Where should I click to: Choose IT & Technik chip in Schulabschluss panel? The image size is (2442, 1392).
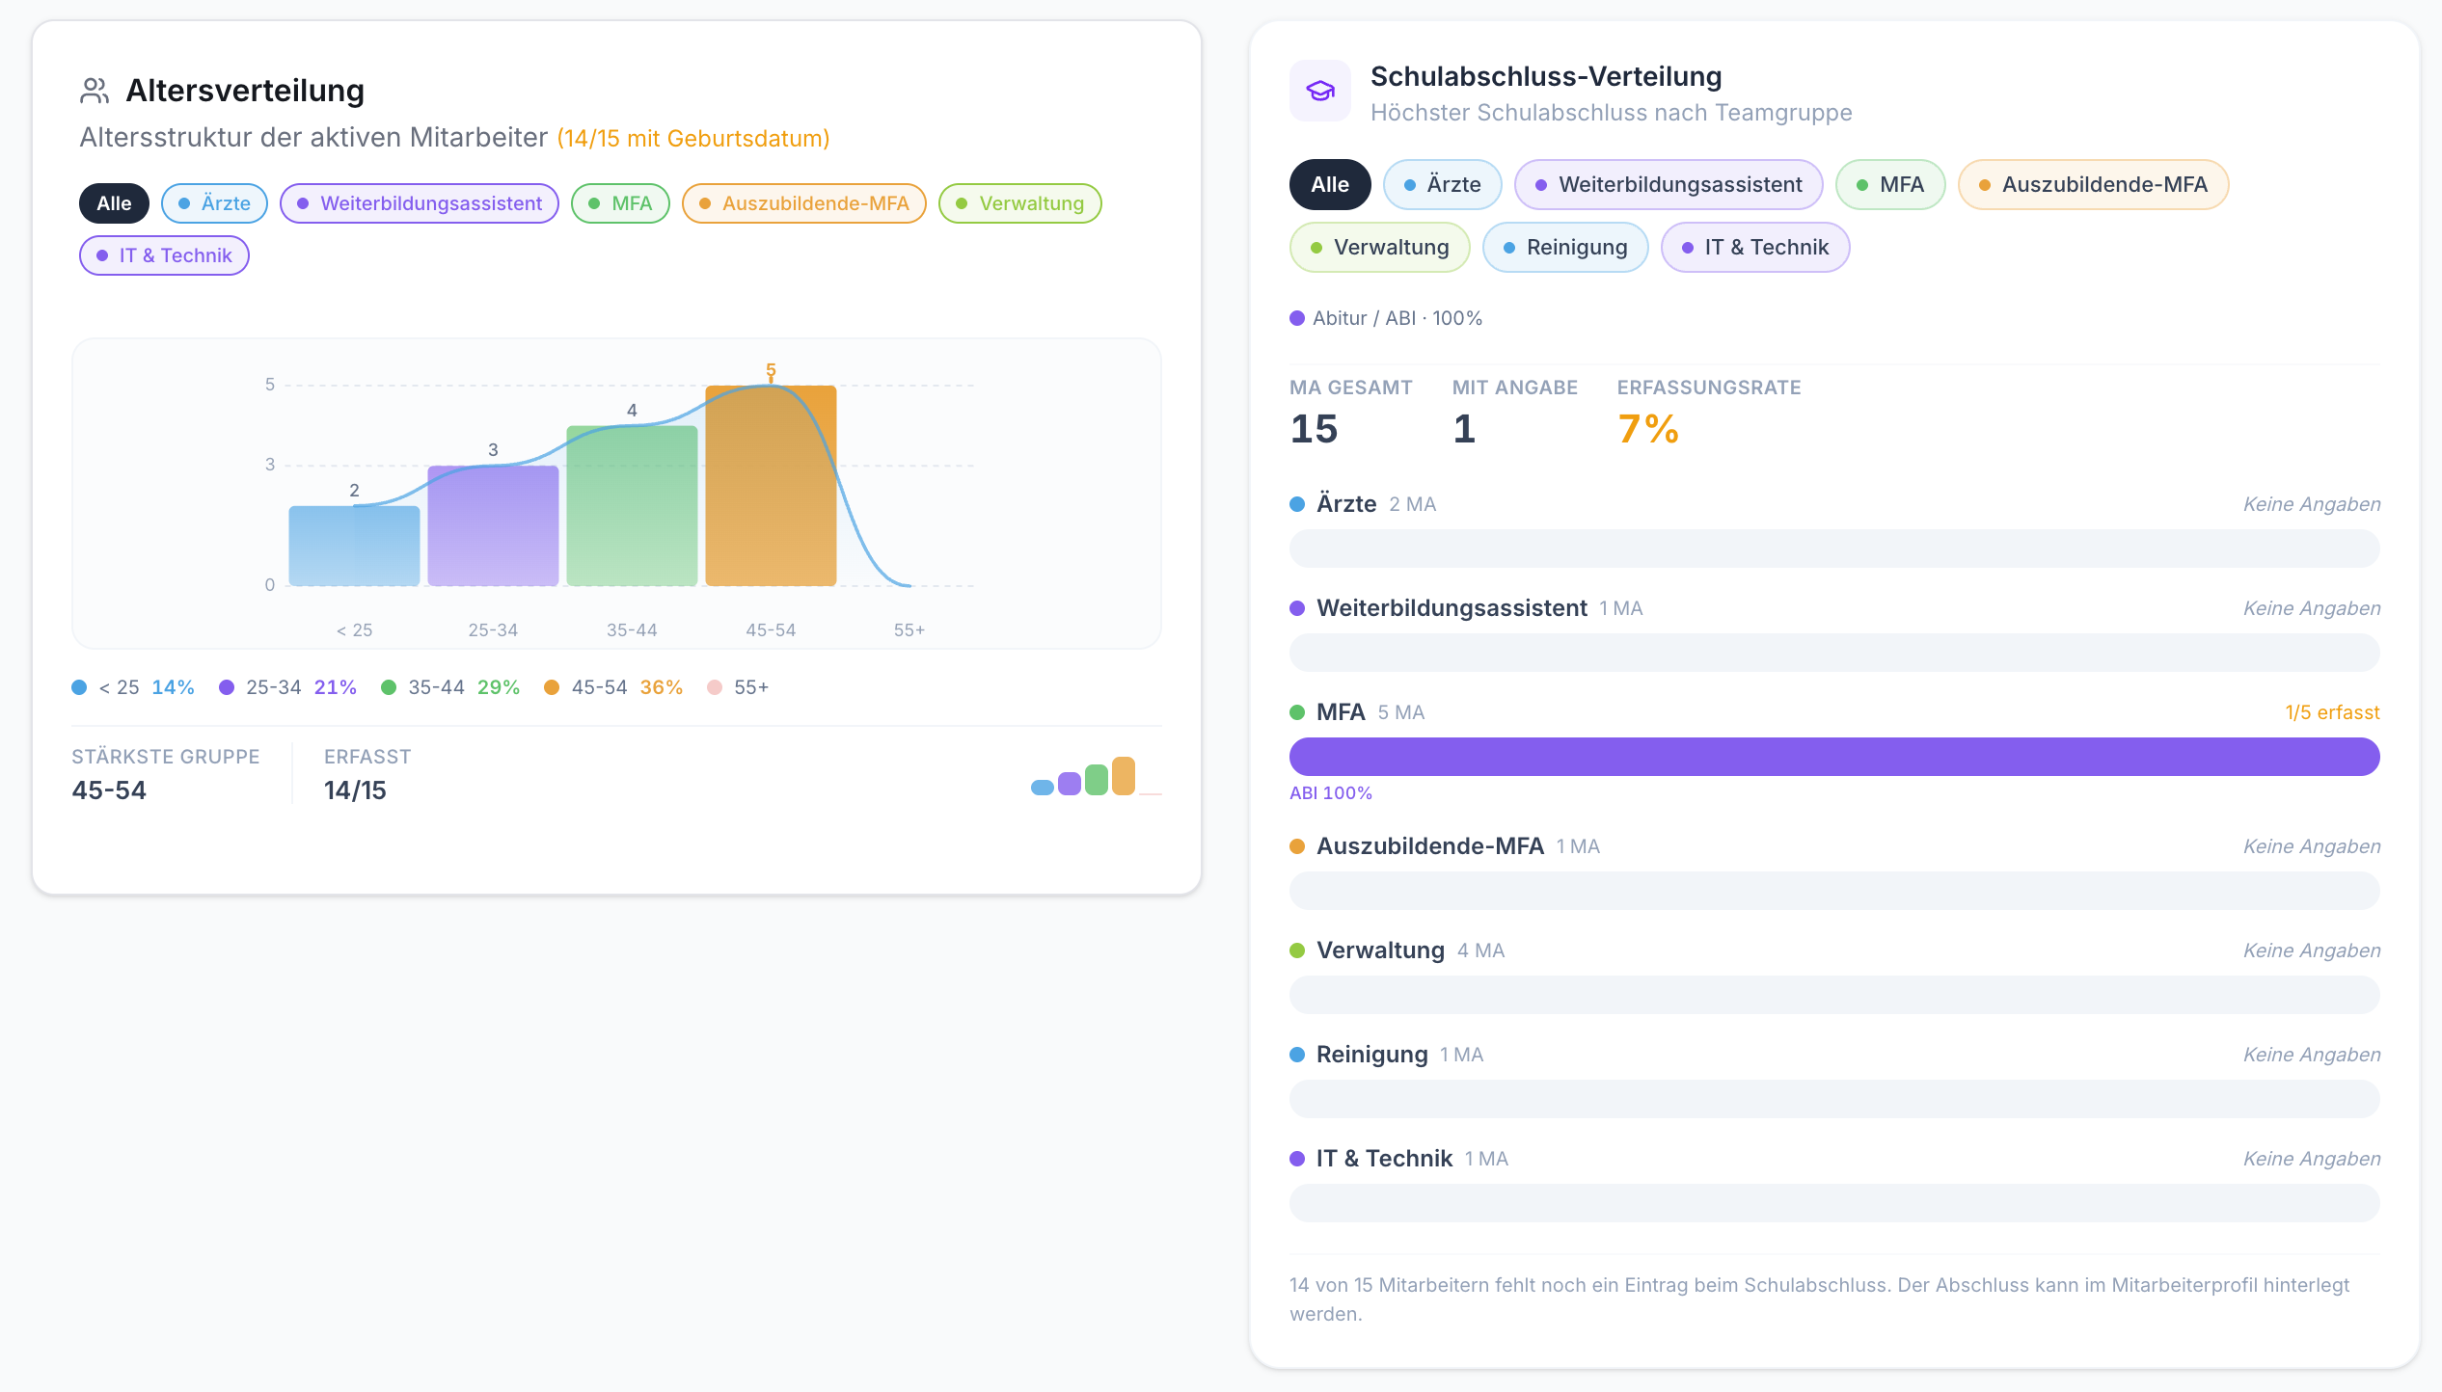click(1755, 247)
